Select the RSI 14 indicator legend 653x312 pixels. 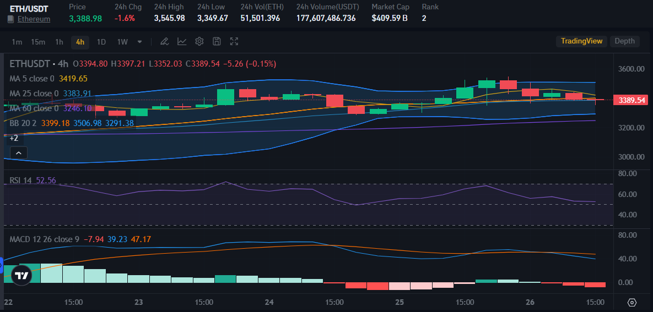tap(21, 180)
